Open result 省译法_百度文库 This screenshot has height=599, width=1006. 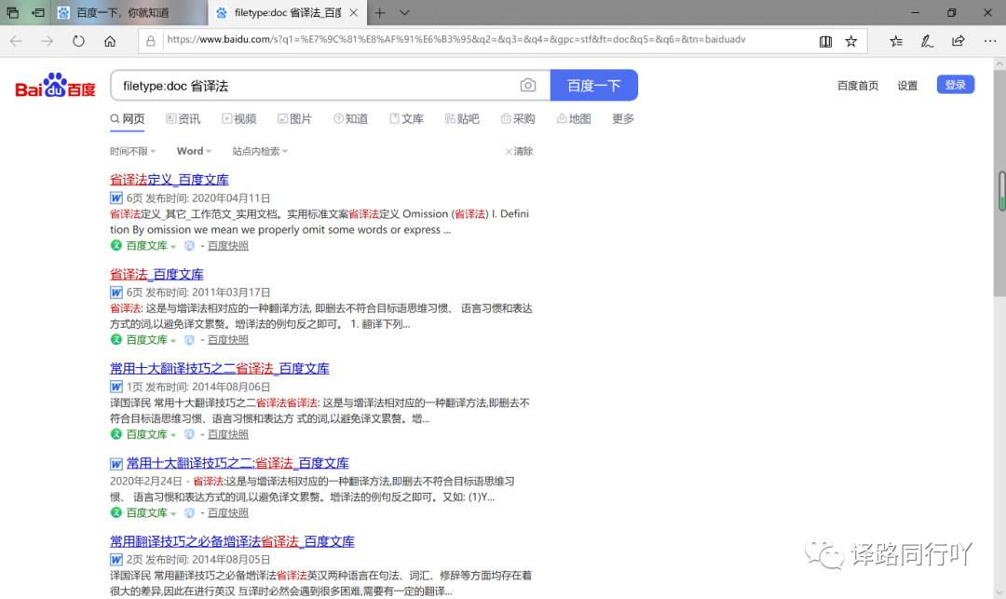pyautogui.click(x=156, y=274)
